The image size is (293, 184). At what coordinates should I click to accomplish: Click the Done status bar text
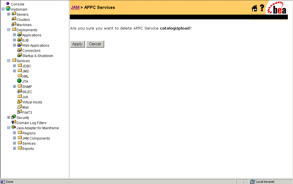tap(10, 182)
